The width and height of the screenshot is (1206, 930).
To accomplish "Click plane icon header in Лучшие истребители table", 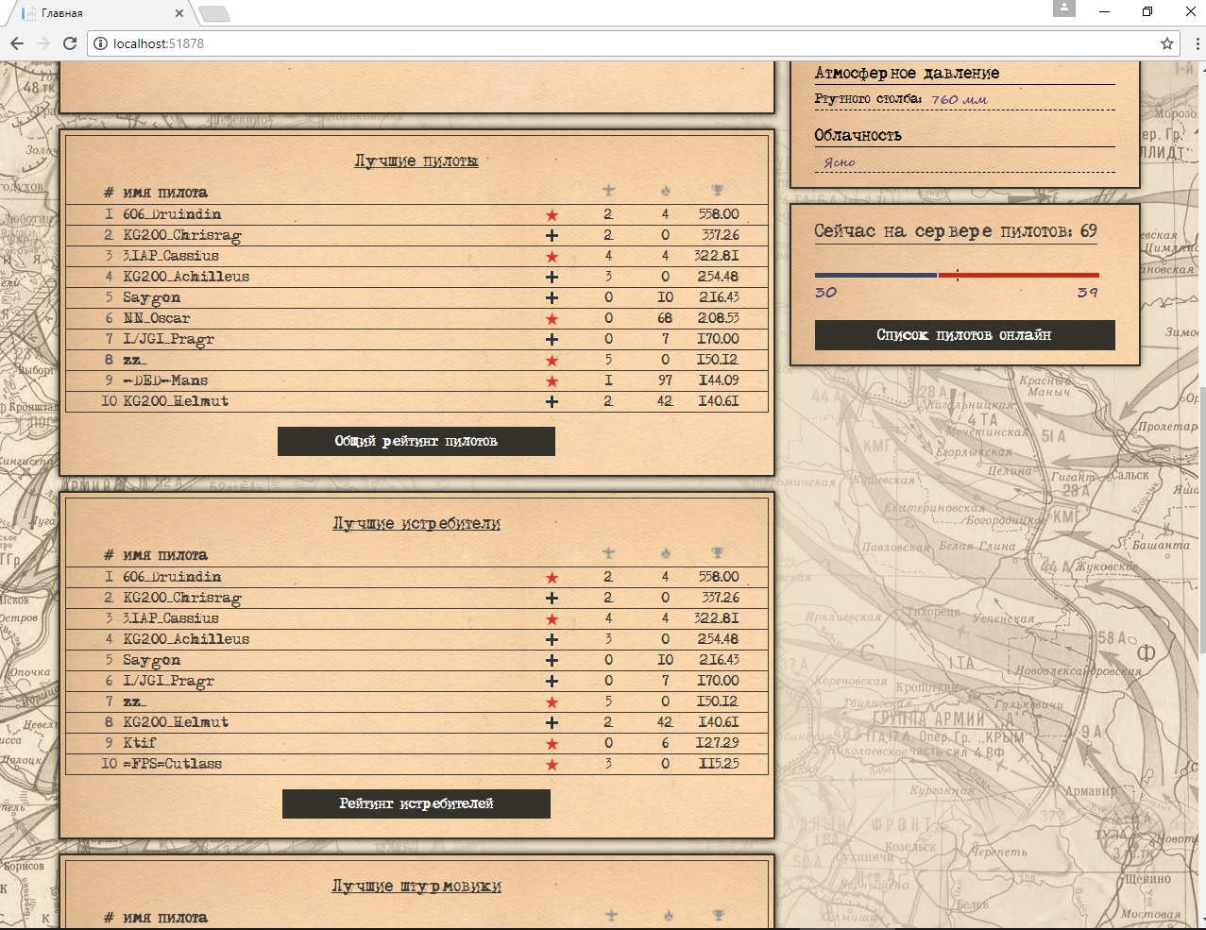I will click(608, 552).
